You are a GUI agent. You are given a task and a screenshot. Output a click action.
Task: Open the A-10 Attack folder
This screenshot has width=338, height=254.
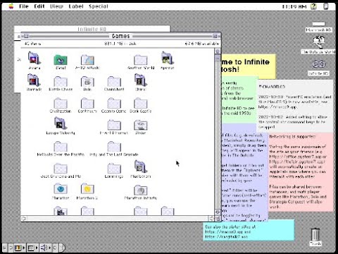pyautogui.click(x=87, y=59)
